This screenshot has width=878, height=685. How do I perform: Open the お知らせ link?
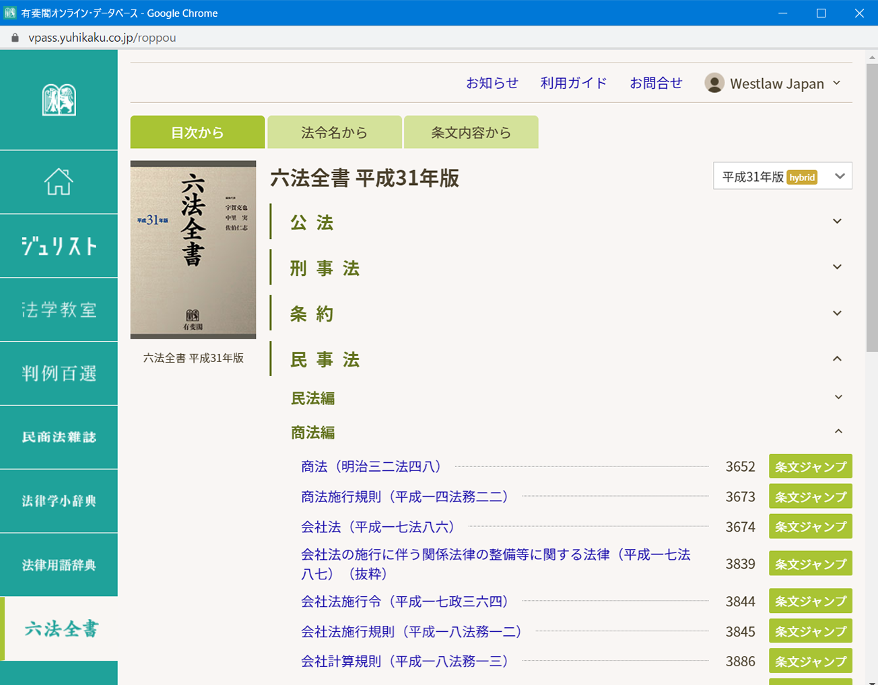(492, 83)
